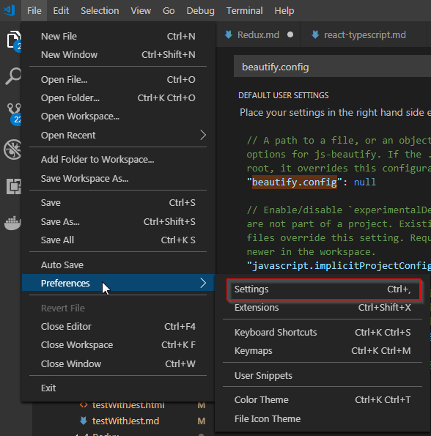The width and height of the screenshot is (431, 436).
Task: Click the Redux.md tab's unsaved dot
Action: click(x=290, y=34)
